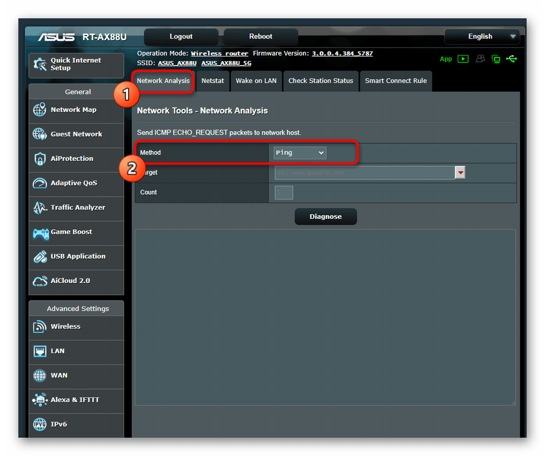Open Network Map menu label
The width and height of the screenshot is (545, 456).
coord(73,109)
